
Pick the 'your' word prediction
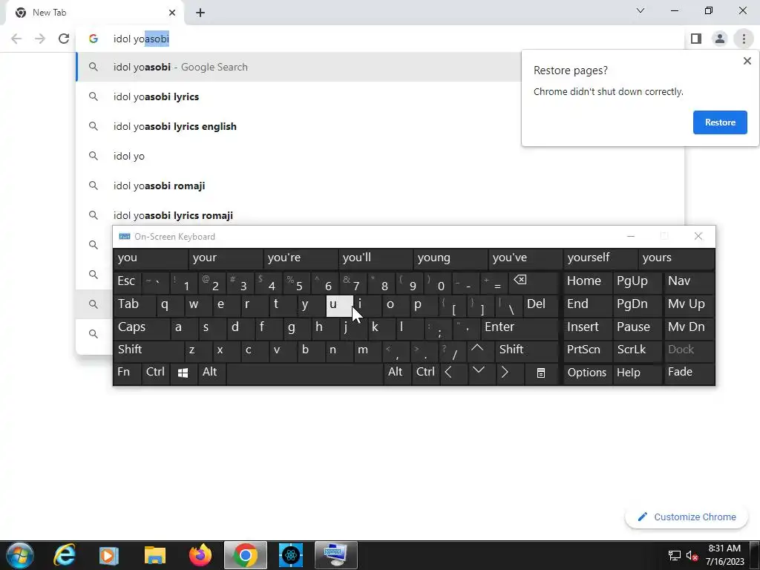226,258
